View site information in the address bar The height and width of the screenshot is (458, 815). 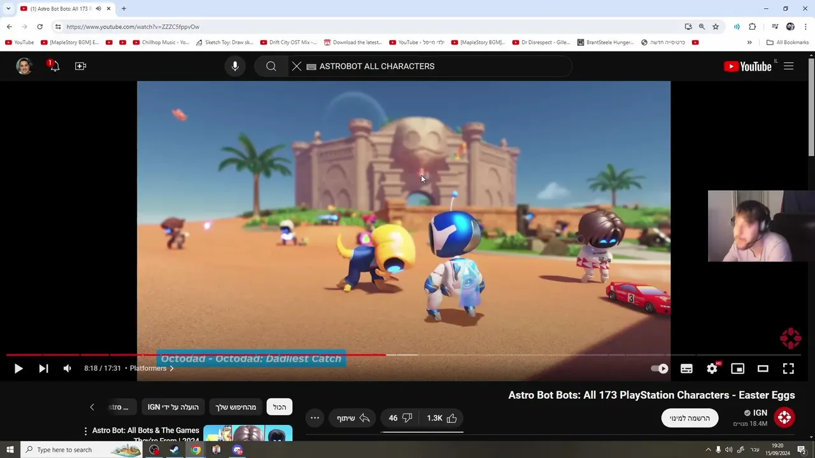[58, 27]
